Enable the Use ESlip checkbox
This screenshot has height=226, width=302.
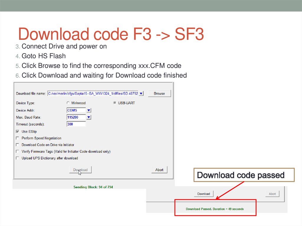(x=17, y=131)
